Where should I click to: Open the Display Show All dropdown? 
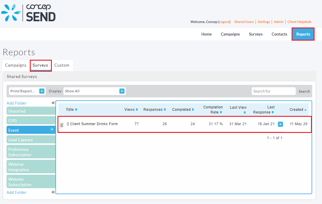point(122,91)
